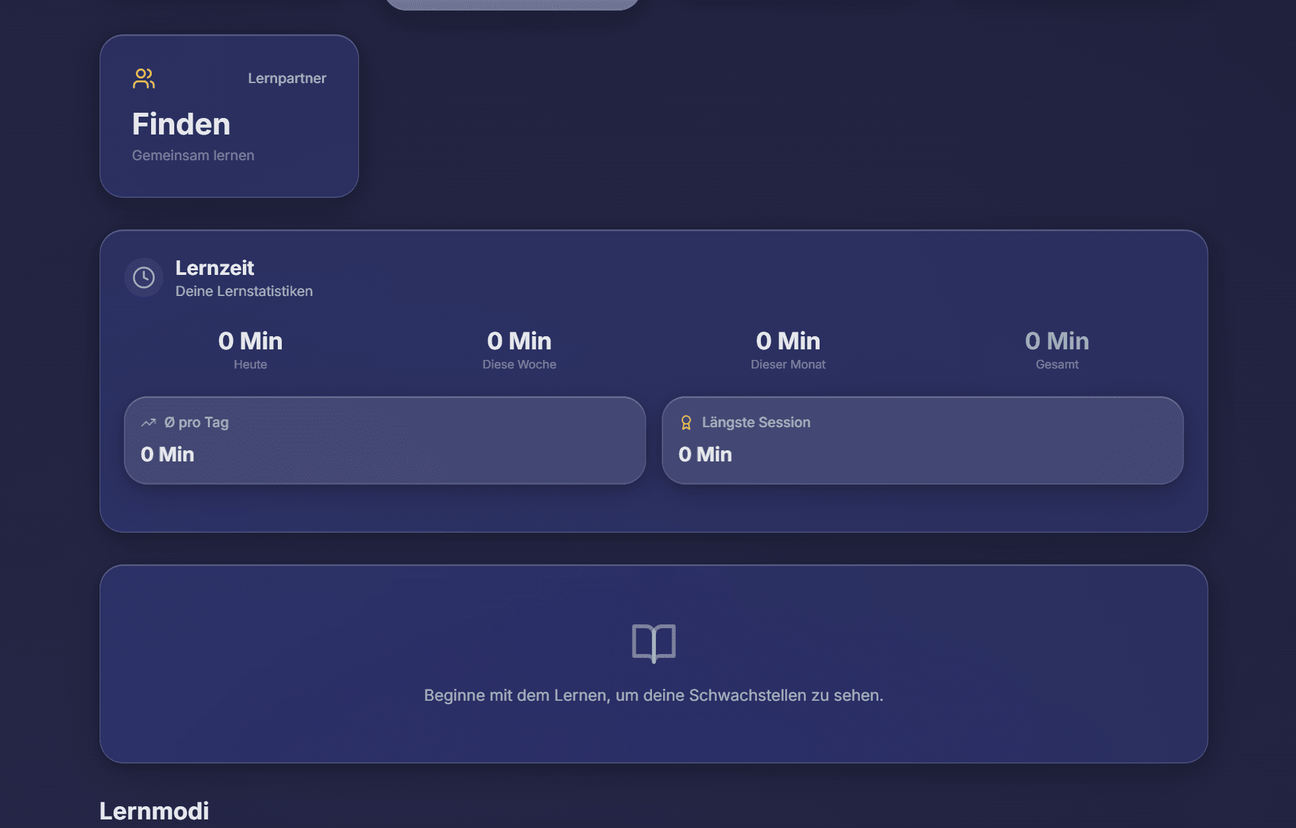Click the trending arrow icon beside Ø pro Tag
This screenshot has height=828, width=1296.
click(x=148, y=423)
